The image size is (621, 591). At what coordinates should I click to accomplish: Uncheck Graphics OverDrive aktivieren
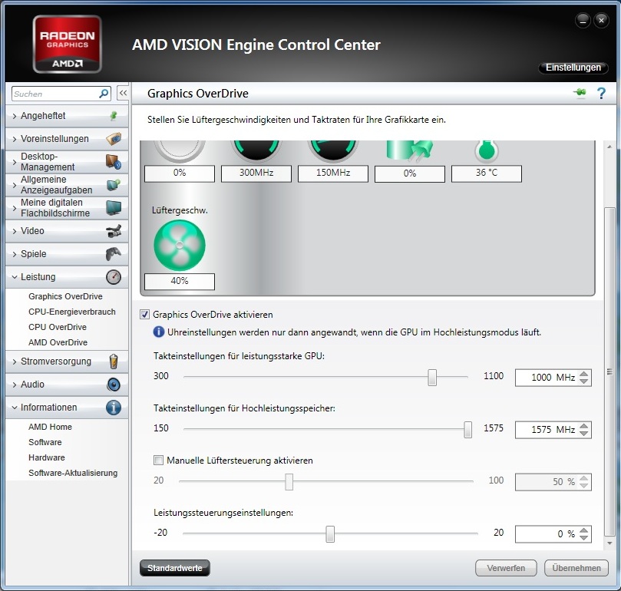[144, 315]
